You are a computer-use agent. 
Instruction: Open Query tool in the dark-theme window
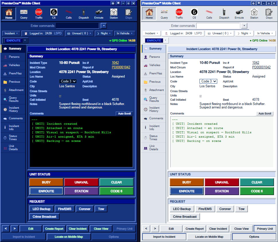(24, 14)
